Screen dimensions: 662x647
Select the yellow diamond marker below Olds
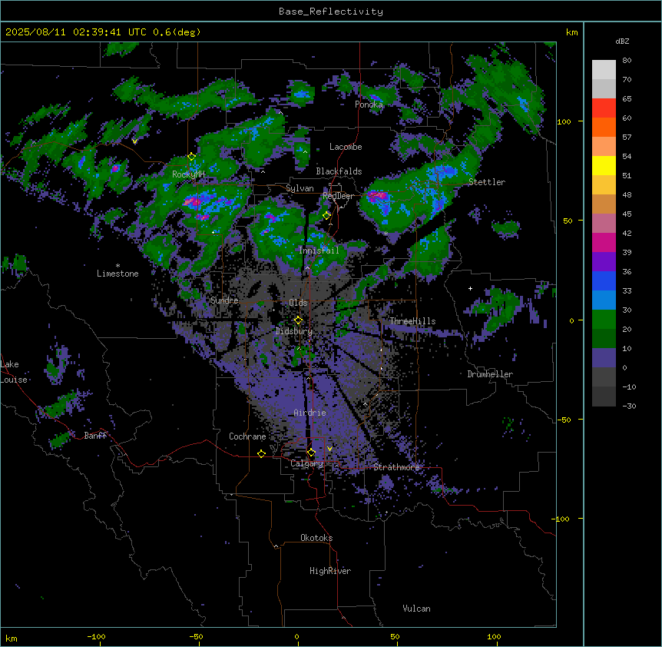[x=298, y=320]
